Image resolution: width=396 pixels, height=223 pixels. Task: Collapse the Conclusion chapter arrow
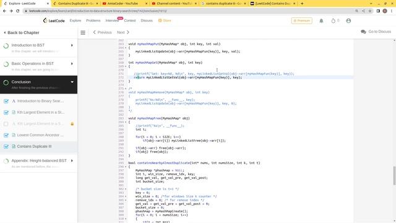pos(72,82)
